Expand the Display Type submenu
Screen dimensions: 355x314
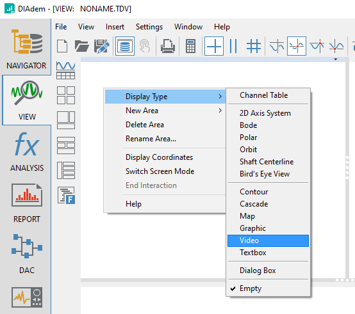(165, 97)
